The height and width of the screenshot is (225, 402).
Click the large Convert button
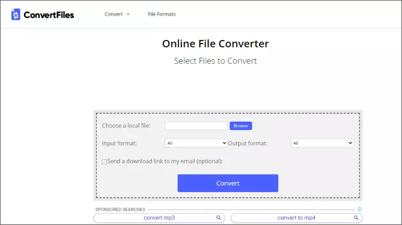pyautogui.click(x=228, y=183)
